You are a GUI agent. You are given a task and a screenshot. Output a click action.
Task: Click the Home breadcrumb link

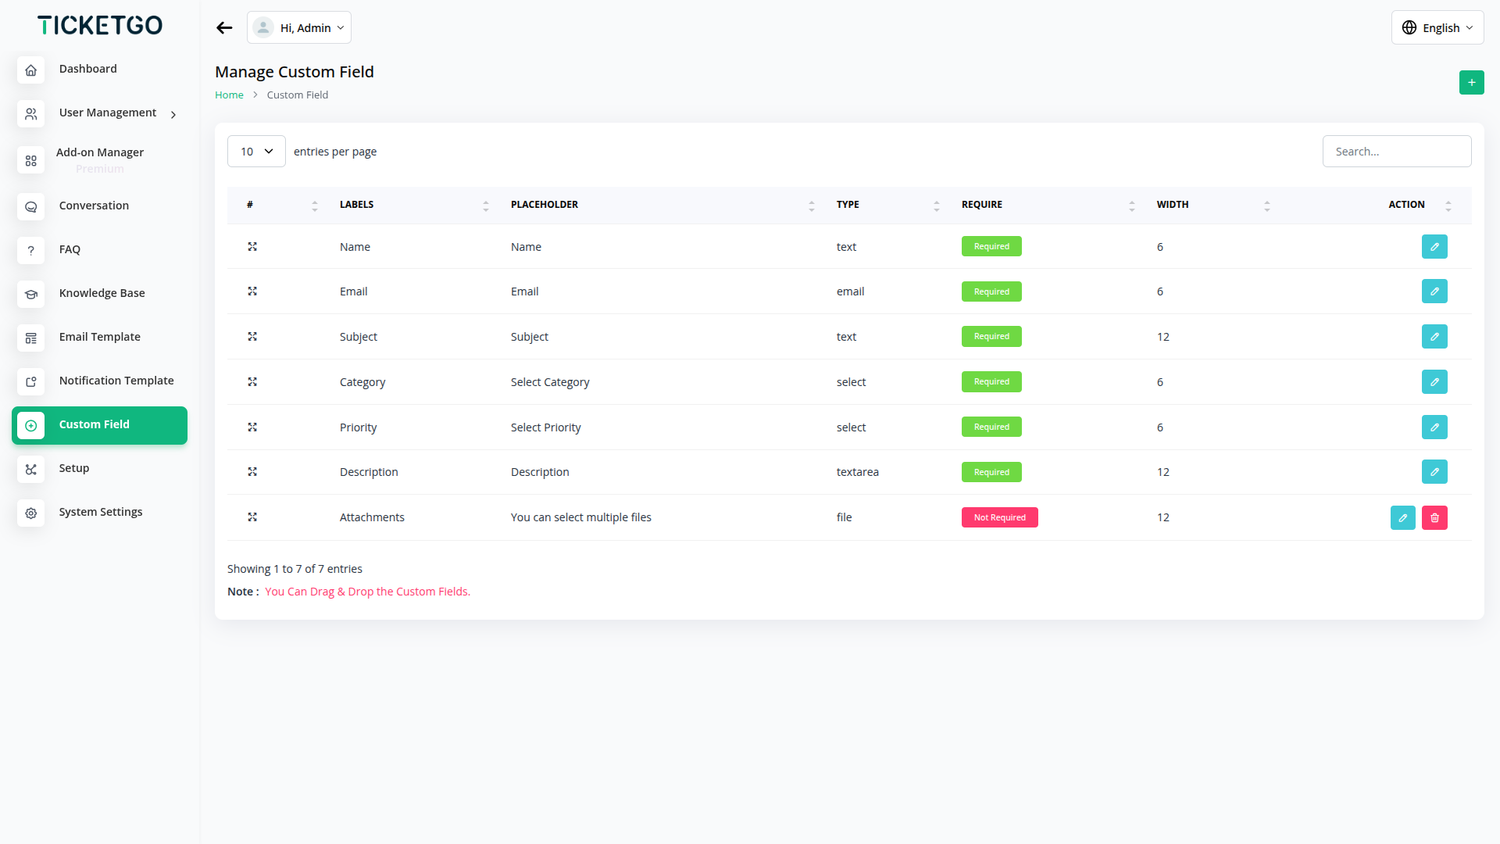(x=229, y=95)
